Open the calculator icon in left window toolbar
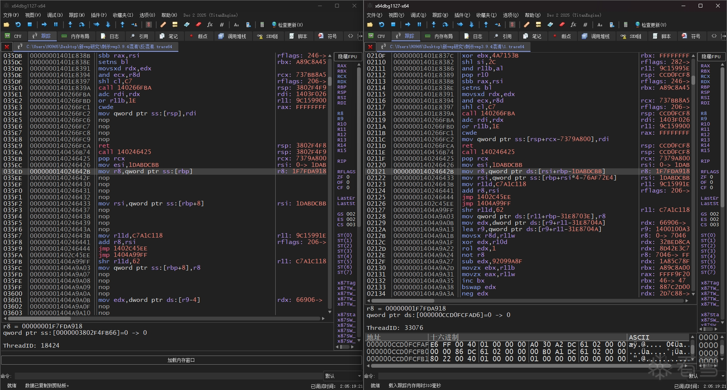 click(262, 25)
